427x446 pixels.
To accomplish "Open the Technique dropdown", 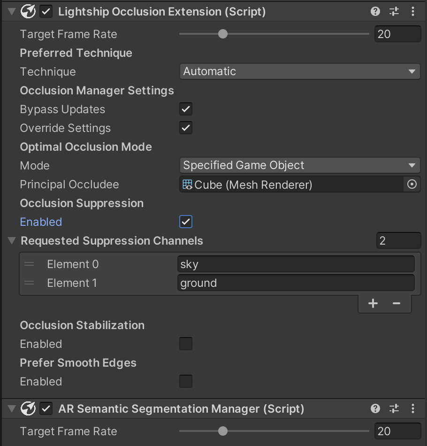I will coord(300,71).
